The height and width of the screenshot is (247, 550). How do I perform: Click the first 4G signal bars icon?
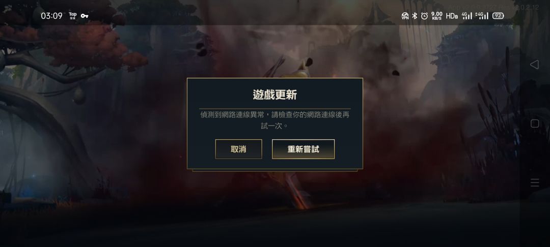point(467,16)
